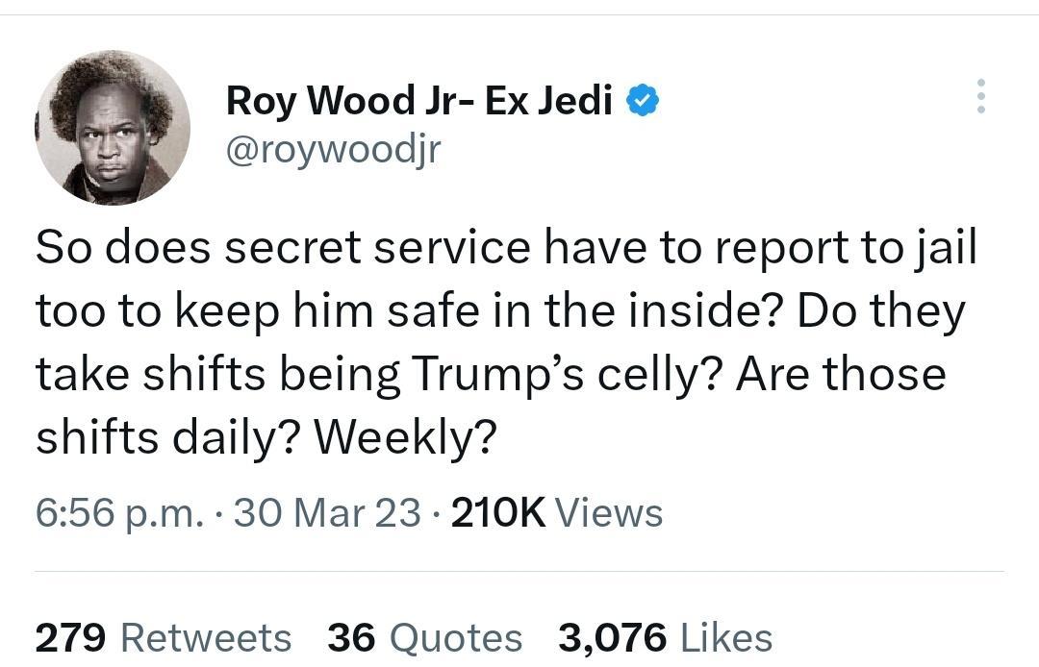
Task: Open the 36 Quotes list
Action: point(423,636)
